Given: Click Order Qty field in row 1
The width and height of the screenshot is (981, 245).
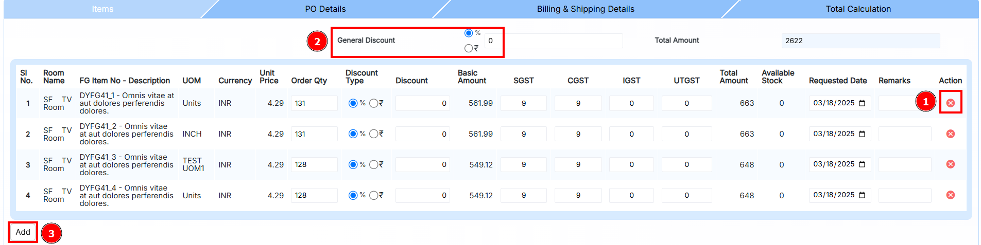Looking at the screenshot, I should click(314, 103).
